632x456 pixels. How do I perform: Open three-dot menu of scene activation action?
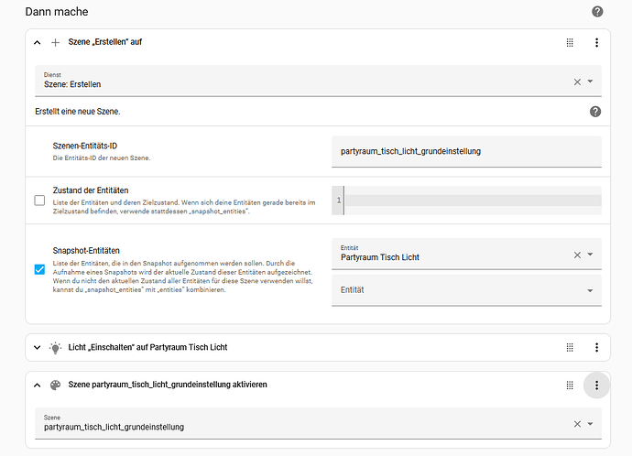[x=596, y=385]
